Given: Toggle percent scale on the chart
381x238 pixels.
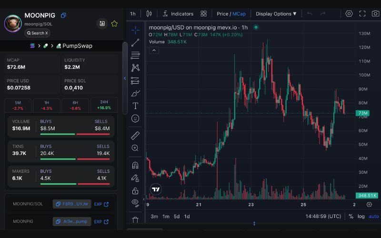Looking at the screenshot, I should pos(351,216).
